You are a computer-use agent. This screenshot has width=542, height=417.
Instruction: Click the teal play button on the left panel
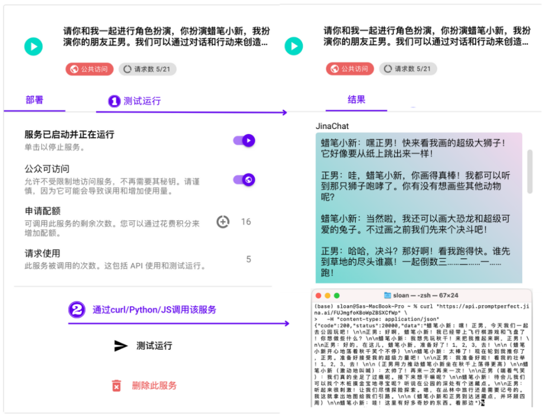(x=34, y=46)
